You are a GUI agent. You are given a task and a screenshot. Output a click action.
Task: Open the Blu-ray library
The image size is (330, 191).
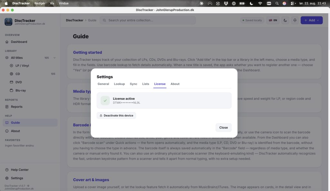point(33,90)
